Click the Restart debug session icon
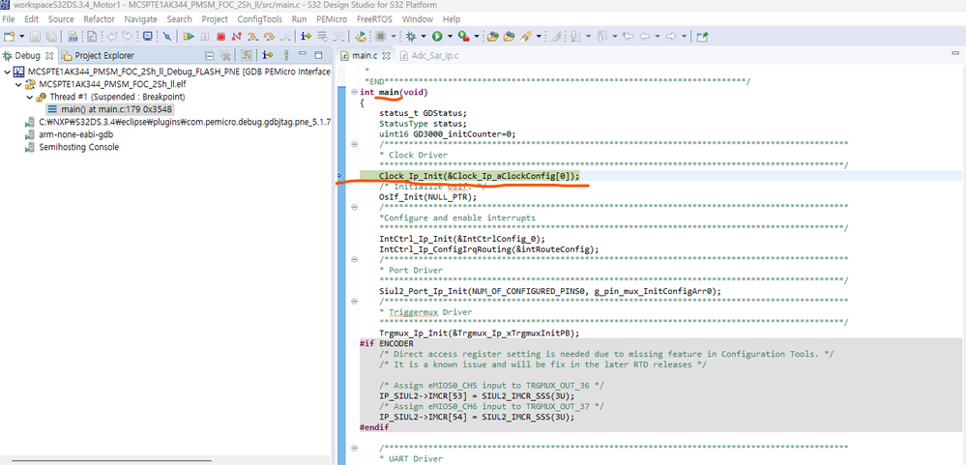966x465 pixels. coord(361,37)
